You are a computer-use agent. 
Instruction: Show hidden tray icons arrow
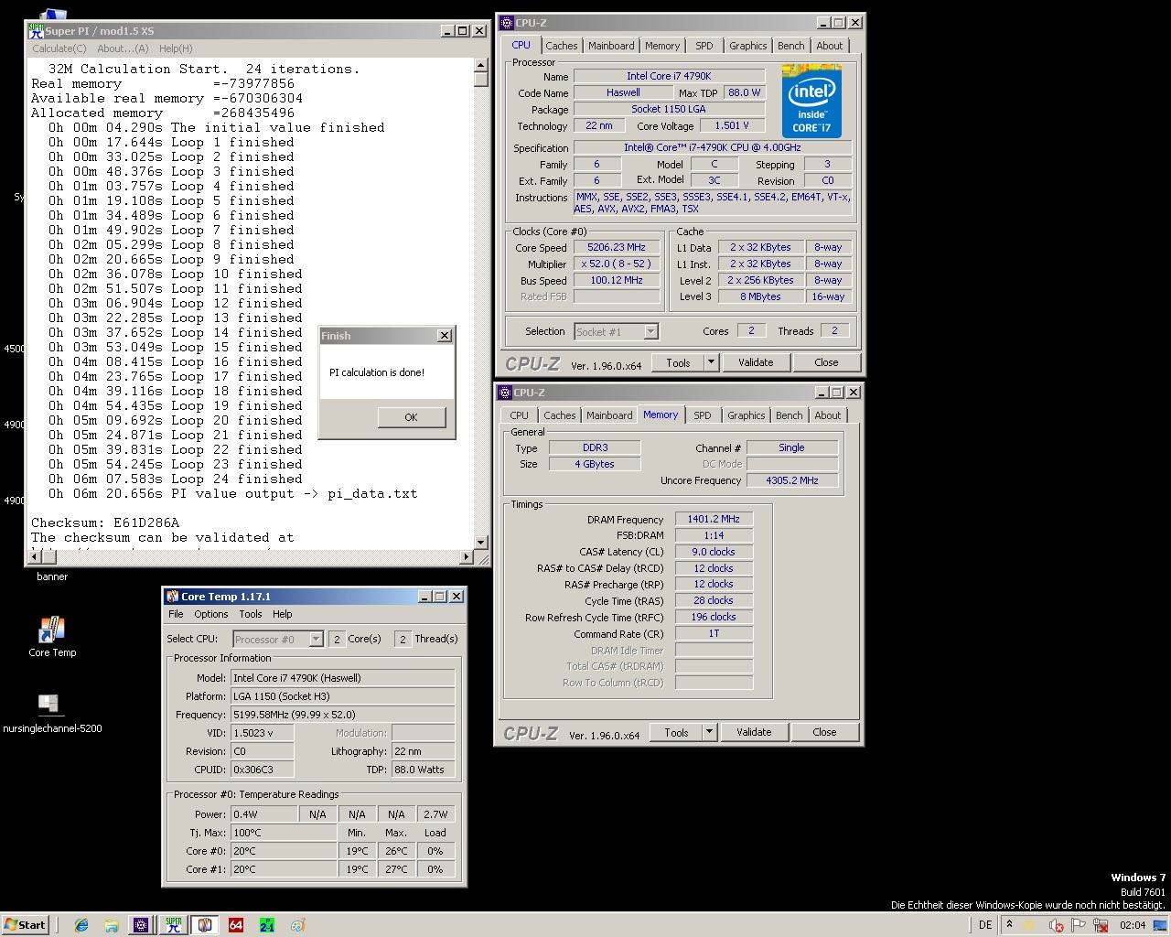coord(1009,925)
